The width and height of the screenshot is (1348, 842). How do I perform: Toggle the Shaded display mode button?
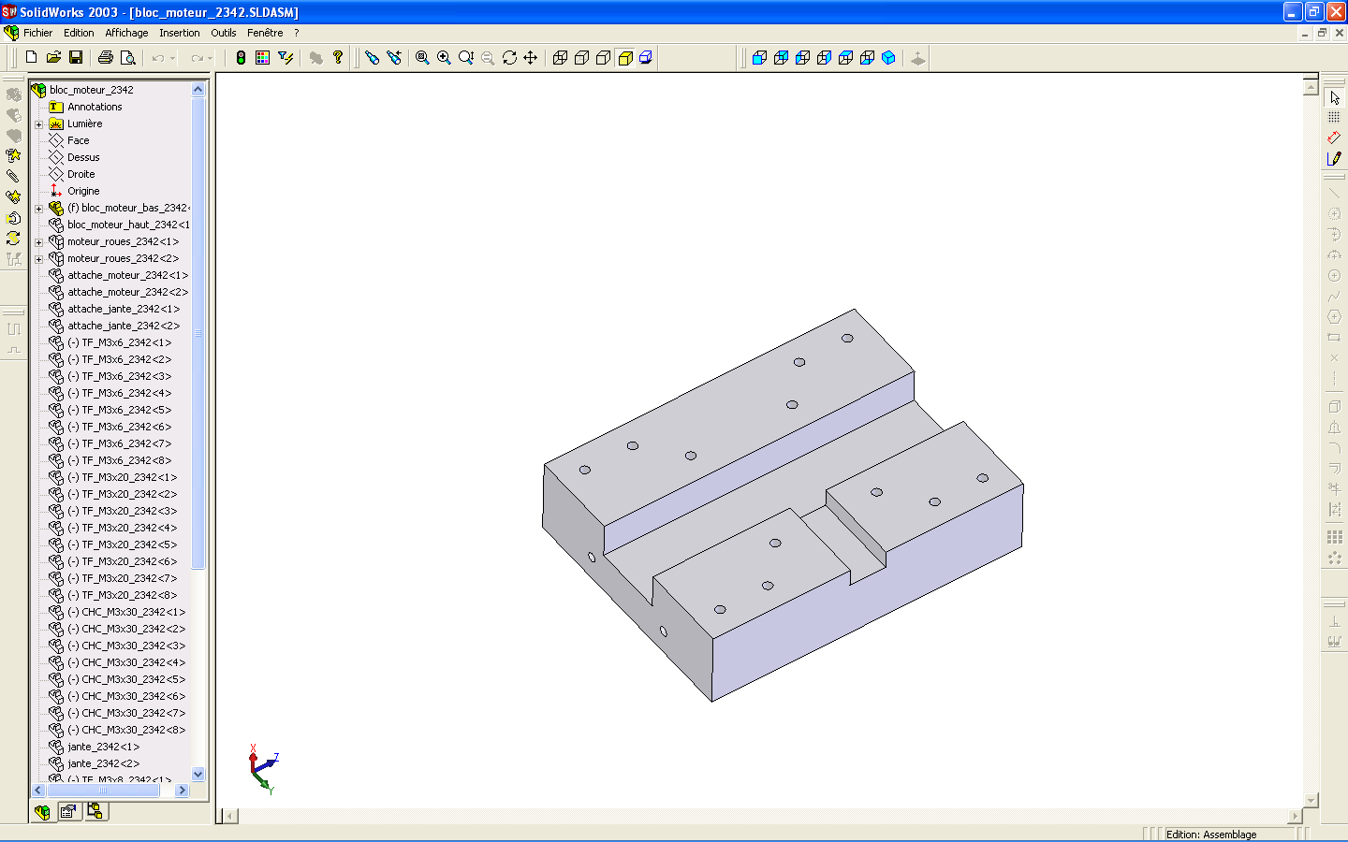point(625,58)
